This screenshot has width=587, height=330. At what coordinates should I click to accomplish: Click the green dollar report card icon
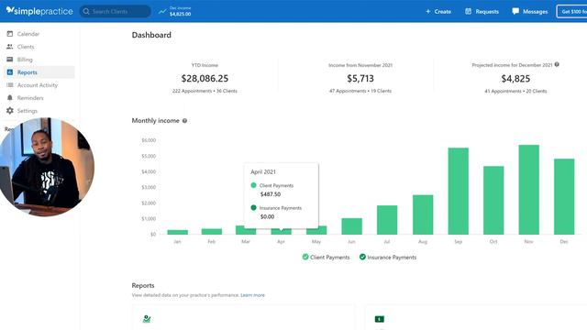point(379,319)
